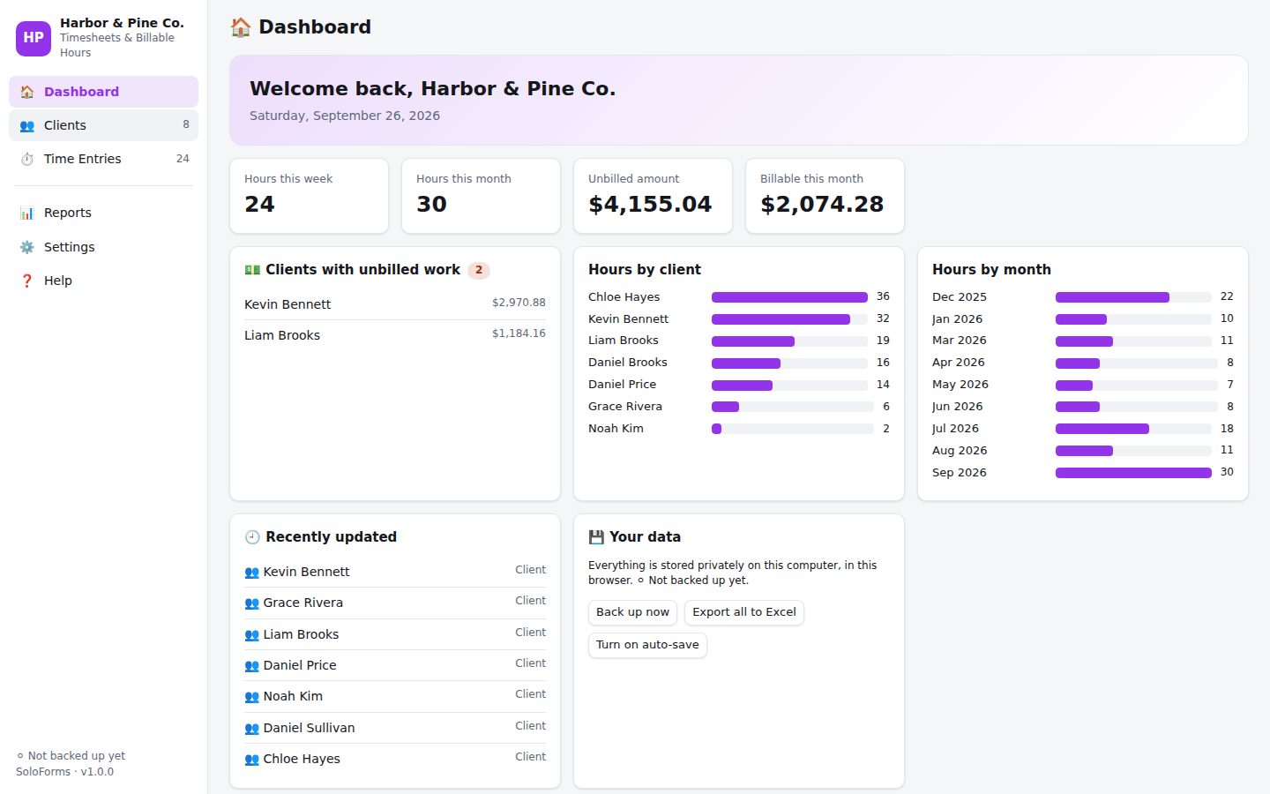Click the Reports bar chart icon
Image resolution: width=1270 pixels, height=794 pixels.
(x=27, y=213)
